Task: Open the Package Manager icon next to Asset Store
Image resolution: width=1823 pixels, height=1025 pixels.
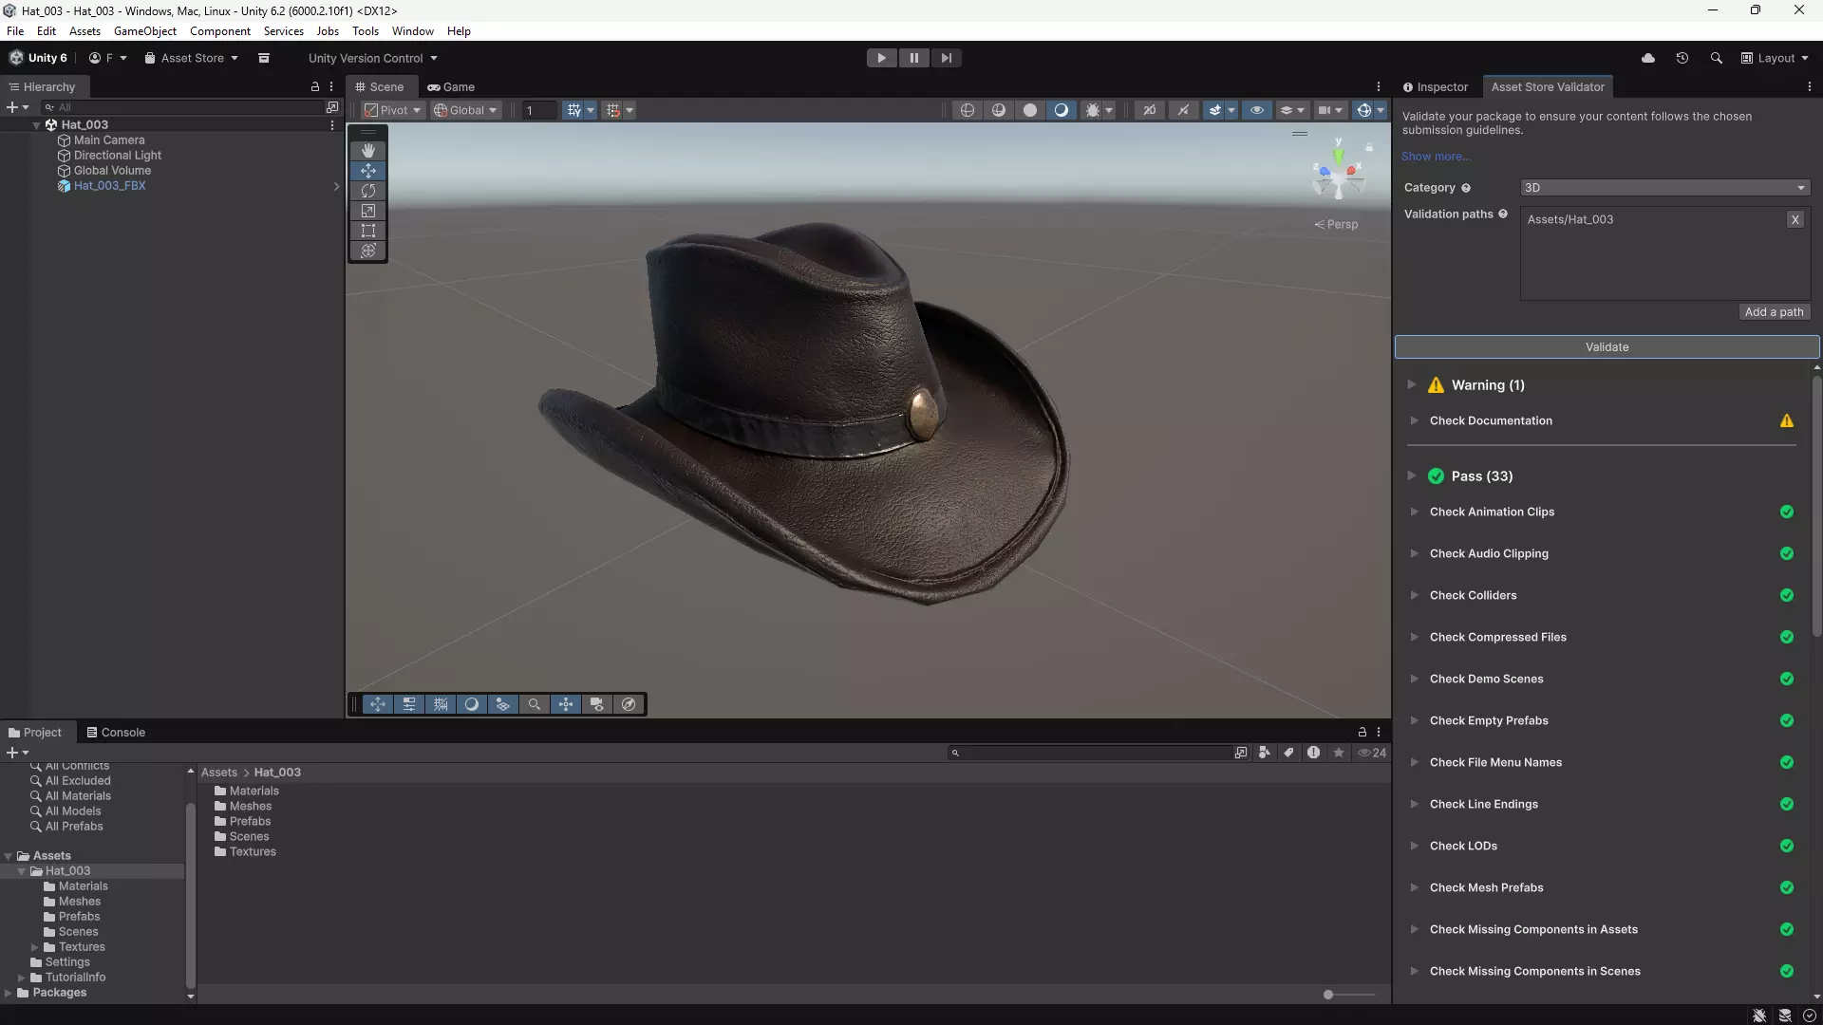Action: pyautogui.click(x=264, y=58)
